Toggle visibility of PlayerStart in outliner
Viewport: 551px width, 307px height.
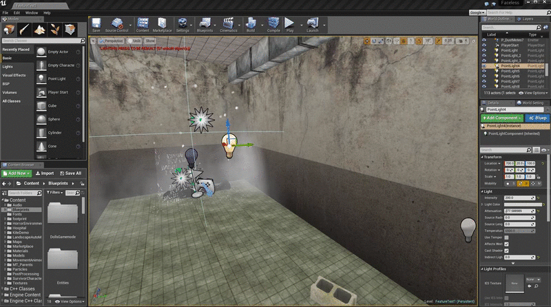(484, 45)
